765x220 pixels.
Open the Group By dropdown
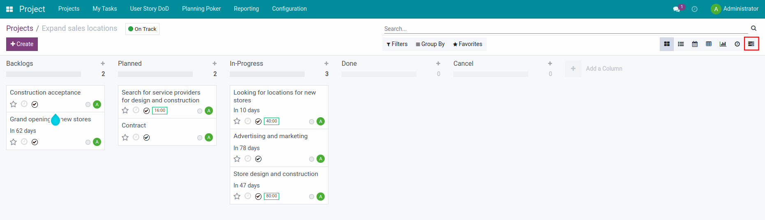(x=430, y=44)
